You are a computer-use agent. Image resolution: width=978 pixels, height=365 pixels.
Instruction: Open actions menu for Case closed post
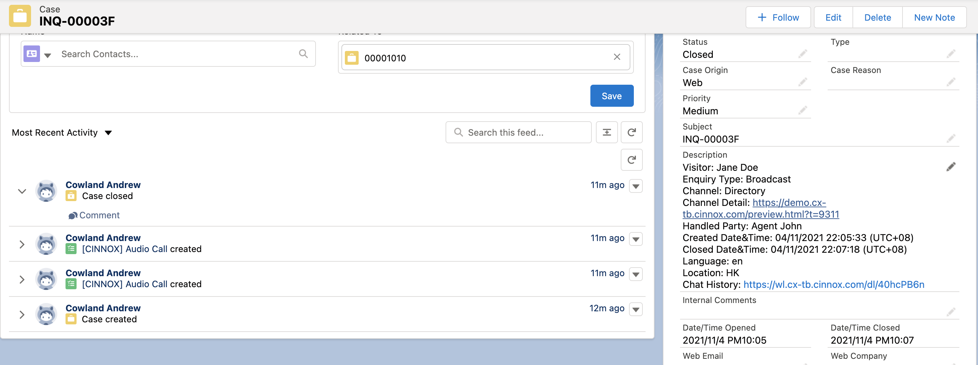click(636, 186)
